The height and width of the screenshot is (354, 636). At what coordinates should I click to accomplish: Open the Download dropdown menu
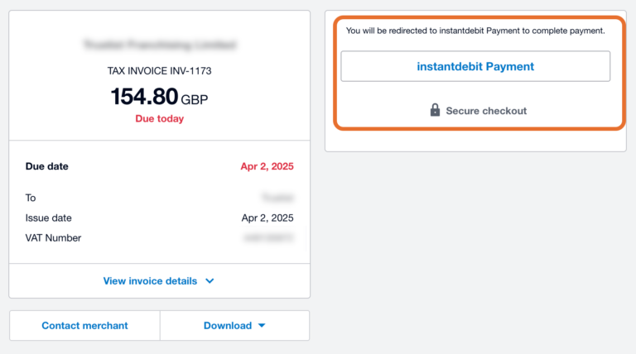[x=235, y=326]
